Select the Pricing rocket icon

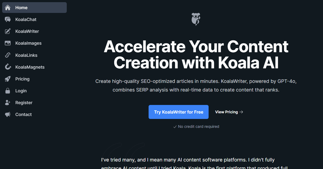tap(7, 79)
